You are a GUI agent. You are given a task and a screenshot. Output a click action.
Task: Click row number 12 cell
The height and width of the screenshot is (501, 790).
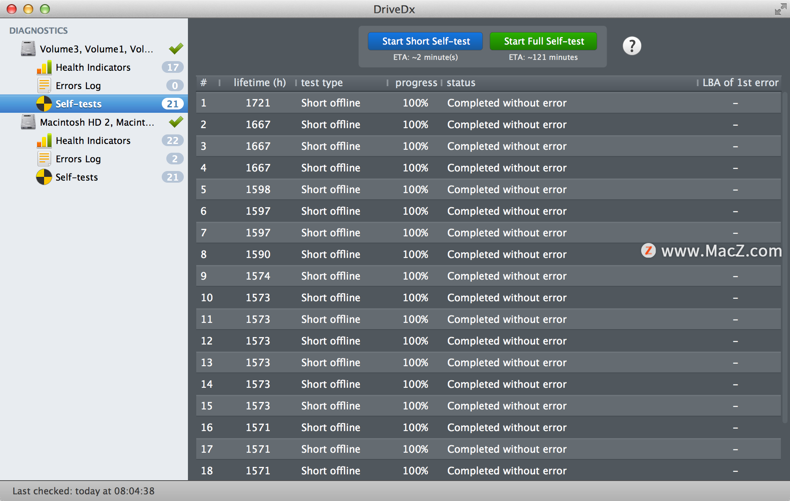(207, 341)
